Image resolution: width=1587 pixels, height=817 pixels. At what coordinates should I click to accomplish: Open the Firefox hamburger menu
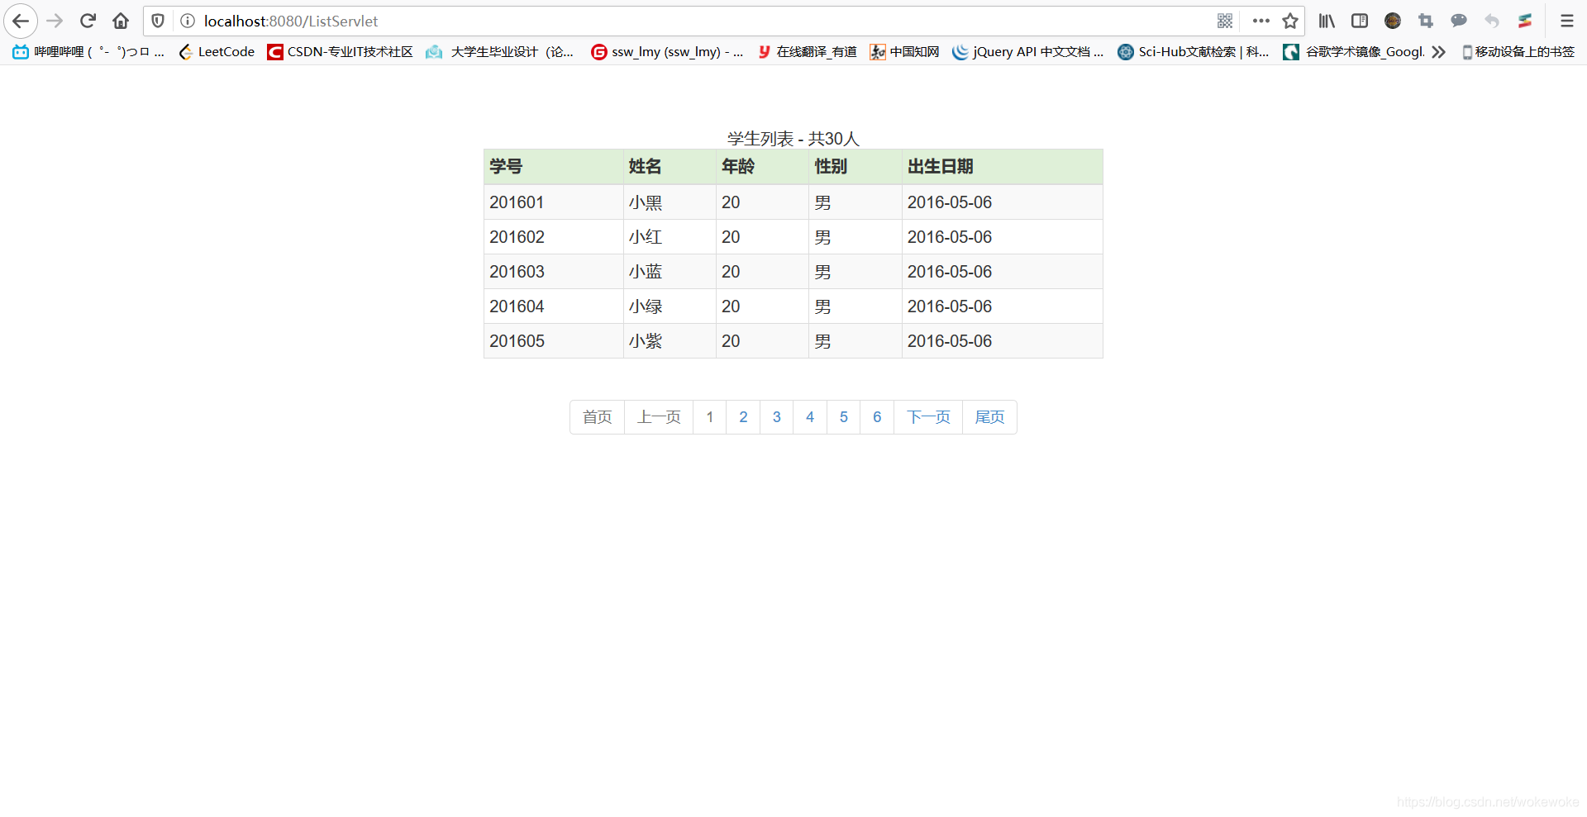tap(1566, 21)
